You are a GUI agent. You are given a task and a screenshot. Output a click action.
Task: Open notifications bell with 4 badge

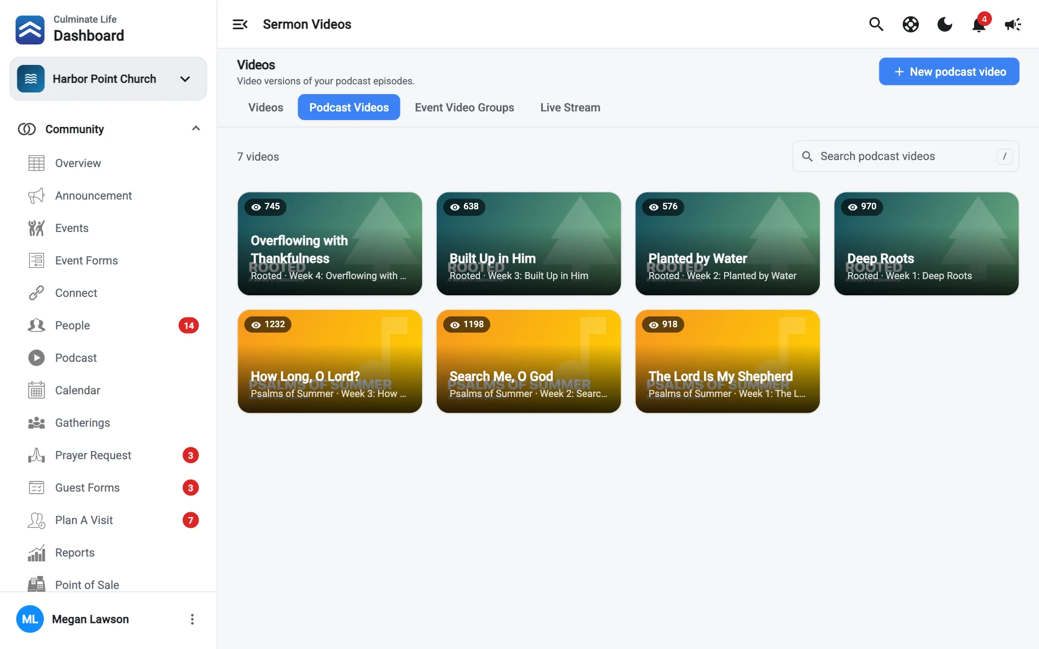pos(978,24)
